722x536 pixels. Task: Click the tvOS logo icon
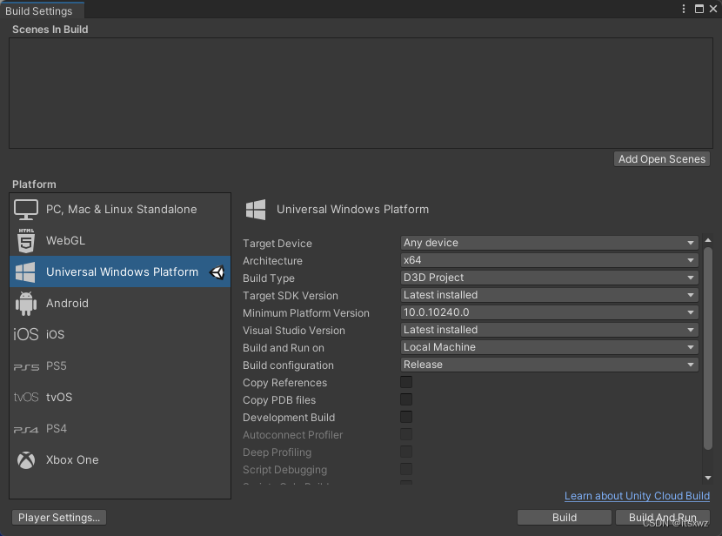tap(26, 397)
